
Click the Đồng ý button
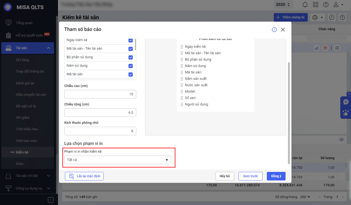point(276,176)
